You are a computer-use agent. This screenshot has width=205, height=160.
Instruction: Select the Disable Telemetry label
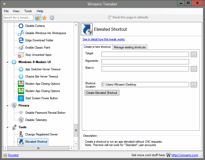coord(36,120)
